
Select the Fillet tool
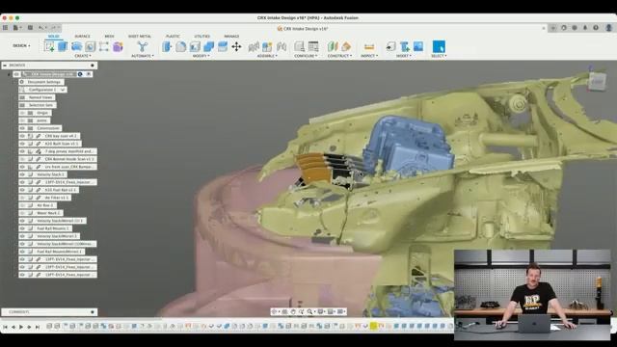[180, 47]
